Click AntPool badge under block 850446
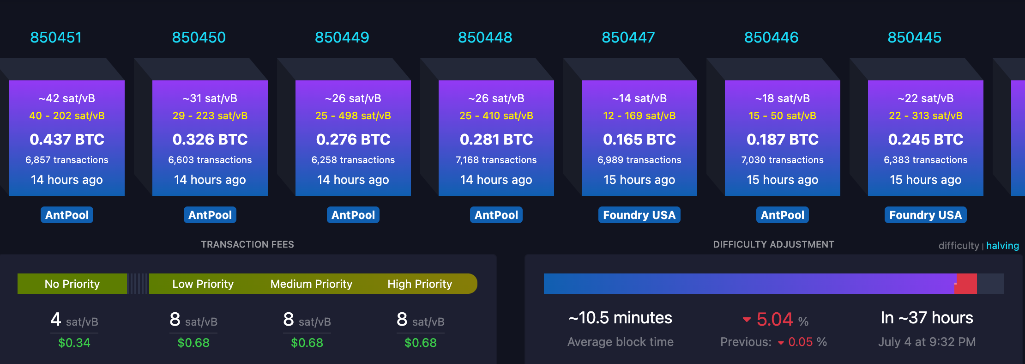 tap(783, 215)
